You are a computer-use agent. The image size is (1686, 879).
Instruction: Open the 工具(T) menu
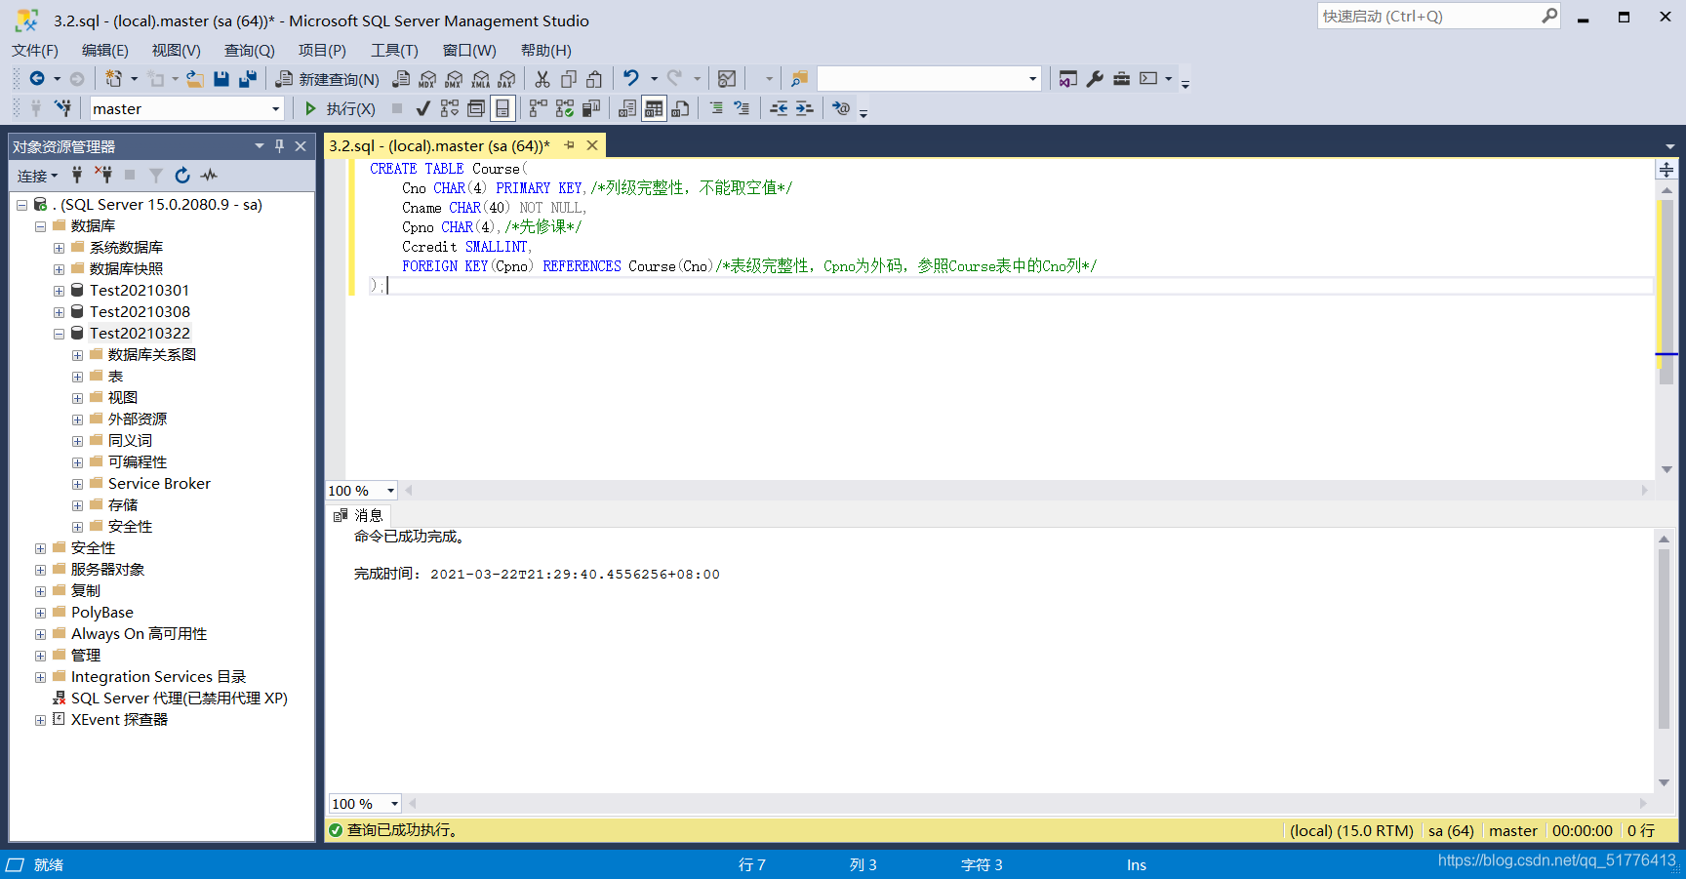click(394, 51)
